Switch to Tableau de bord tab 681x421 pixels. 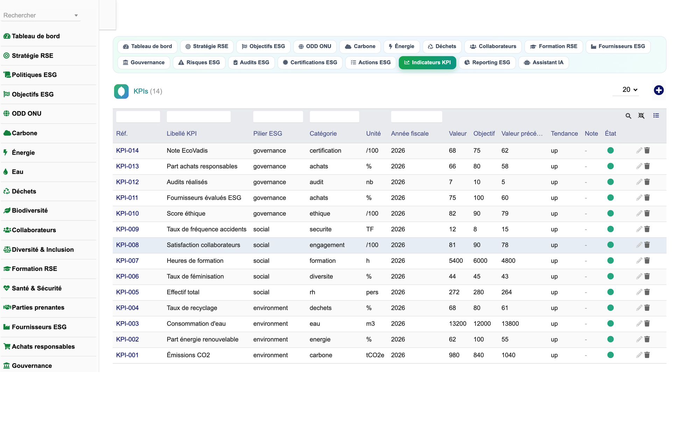point(147,47)
